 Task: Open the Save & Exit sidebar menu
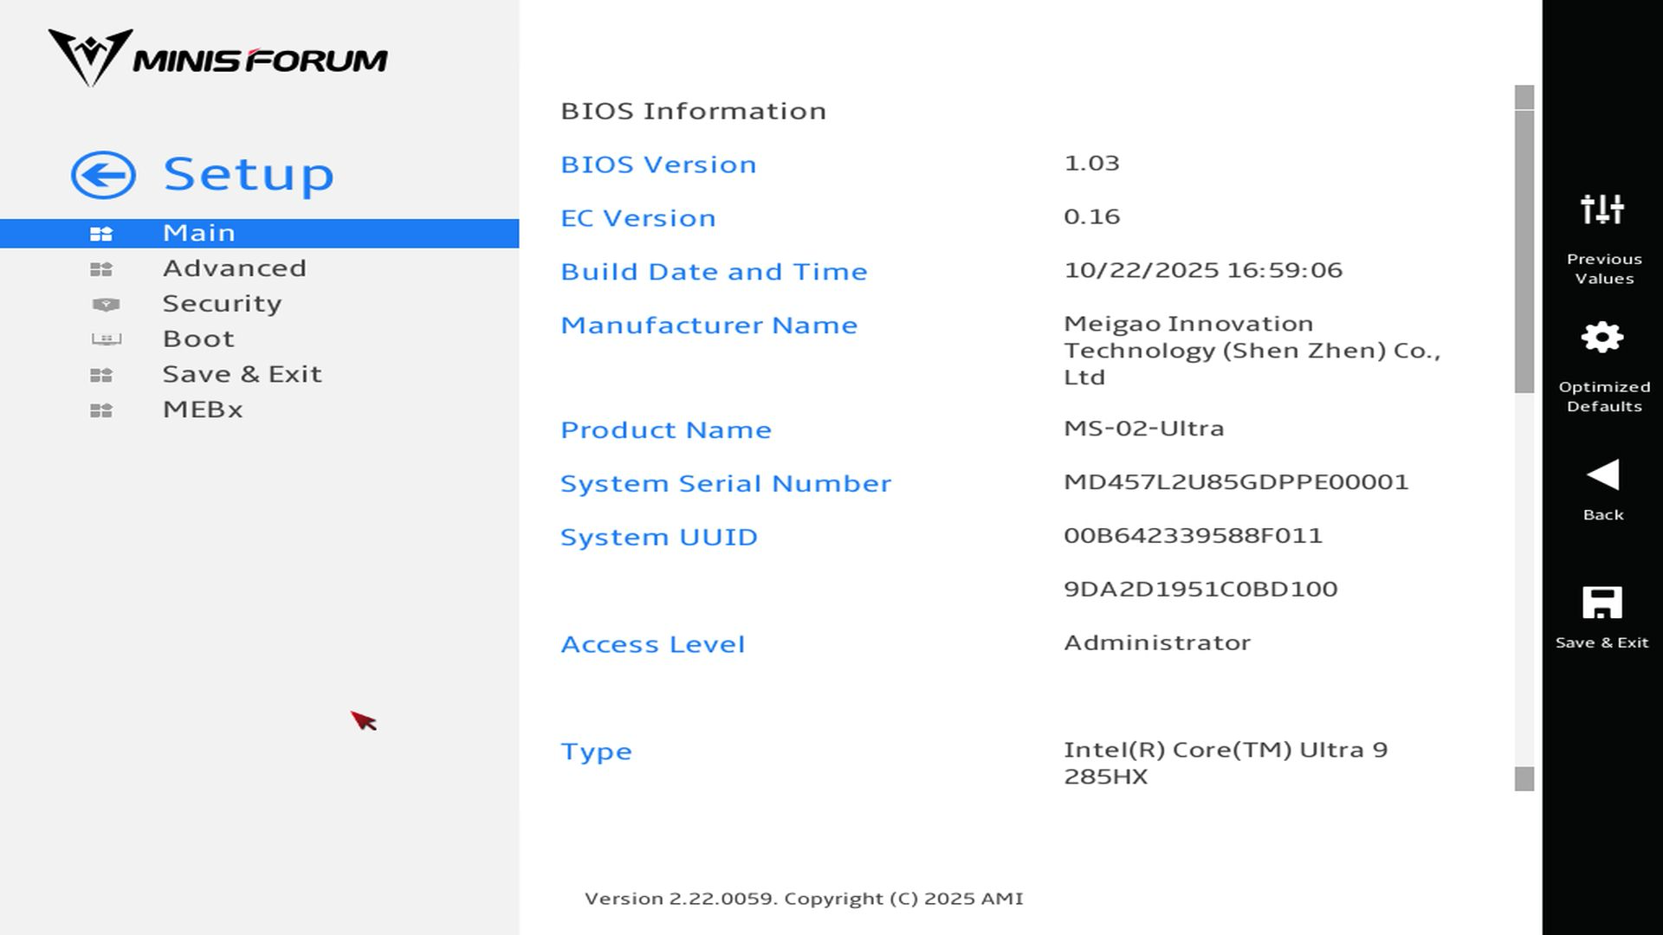242,374
